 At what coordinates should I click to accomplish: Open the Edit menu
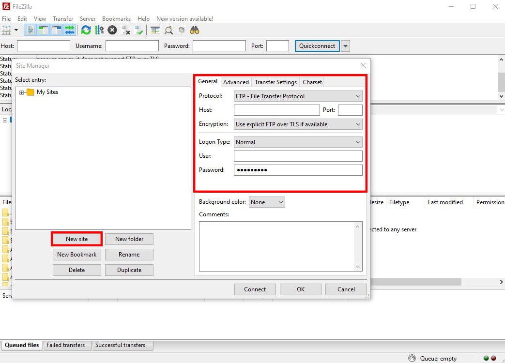click(22, 19)
